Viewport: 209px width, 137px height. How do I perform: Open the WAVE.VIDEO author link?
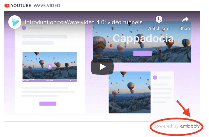coord(47,6)
